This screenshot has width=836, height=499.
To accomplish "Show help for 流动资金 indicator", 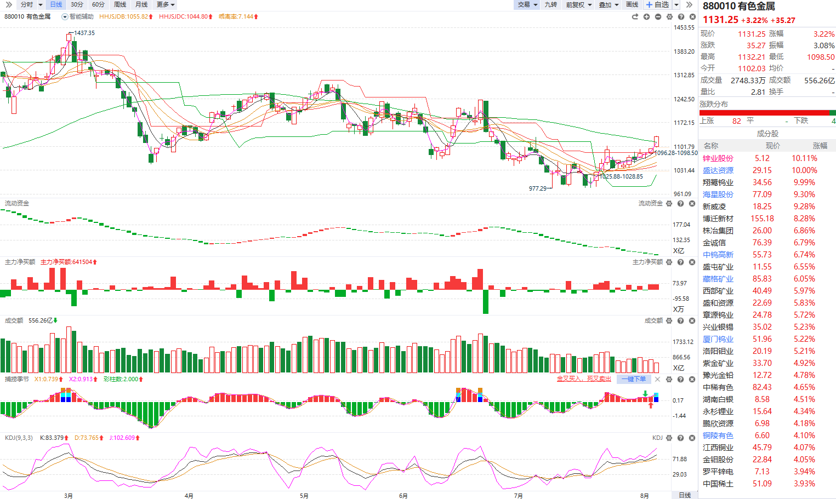I will pyautogui.click(x=680, y=204).
